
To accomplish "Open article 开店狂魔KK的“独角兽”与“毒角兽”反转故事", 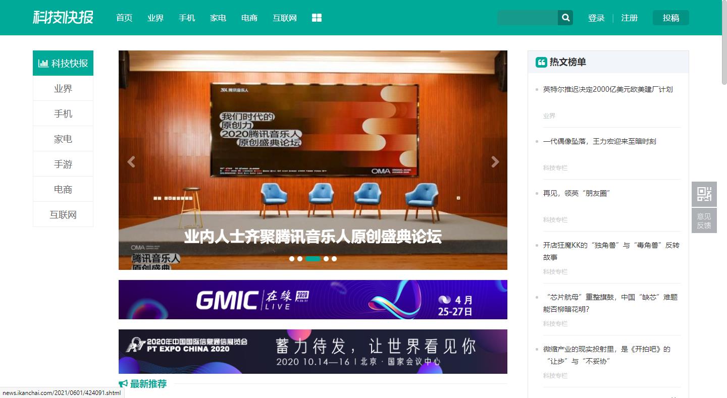I will [x=611, y=251].
